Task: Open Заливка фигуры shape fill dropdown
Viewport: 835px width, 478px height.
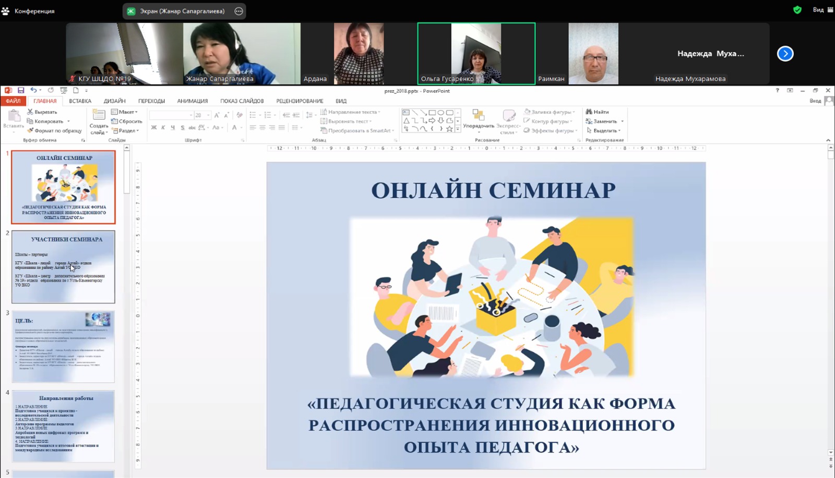Action: (x=550, y=112)
